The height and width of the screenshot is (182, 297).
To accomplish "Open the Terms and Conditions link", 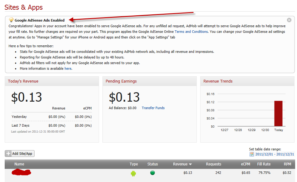I will 191,32.
